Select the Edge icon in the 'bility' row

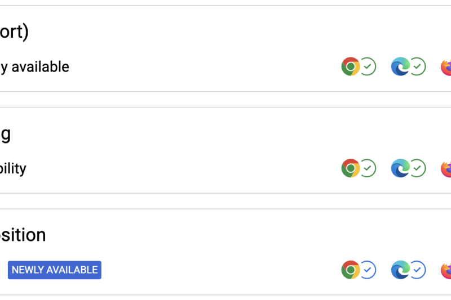click(400, 168)
